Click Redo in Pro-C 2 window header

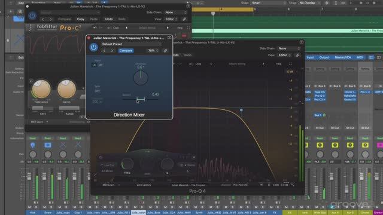click(121, 19)
